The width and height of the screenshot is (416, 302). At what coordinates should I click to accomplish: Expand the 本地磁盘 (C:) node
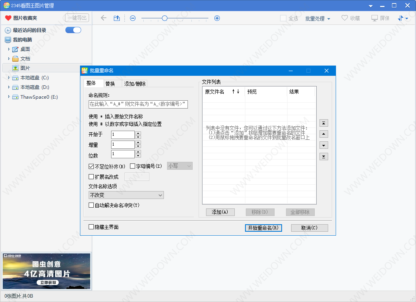(9, 78)
